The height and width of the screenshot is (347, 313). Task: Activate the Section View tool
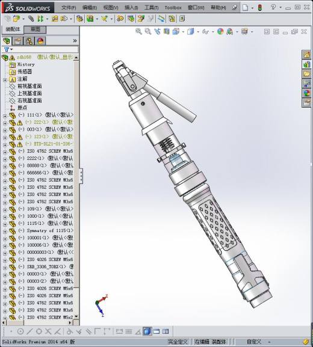click(167, 31)
